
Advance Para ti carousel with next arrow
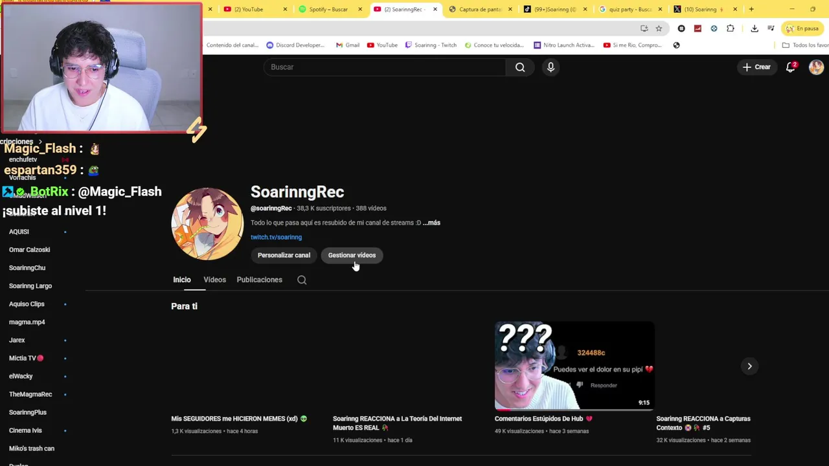[749, 366]
